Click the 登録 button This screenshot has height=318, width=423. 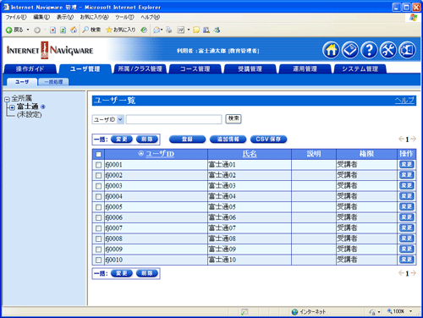coord(187,139)
